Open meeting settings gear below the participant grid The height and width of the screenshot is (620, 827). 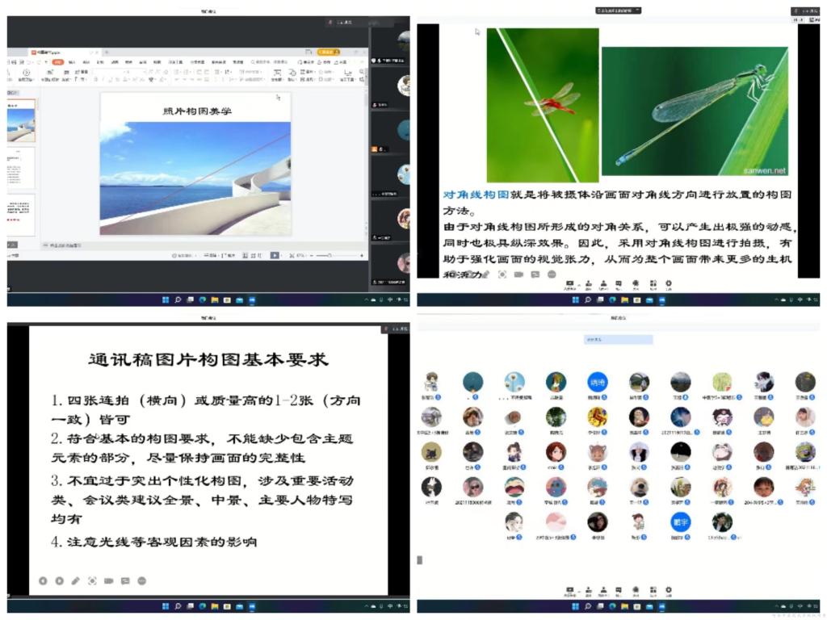pyautogui.click(x=668, y=591)
